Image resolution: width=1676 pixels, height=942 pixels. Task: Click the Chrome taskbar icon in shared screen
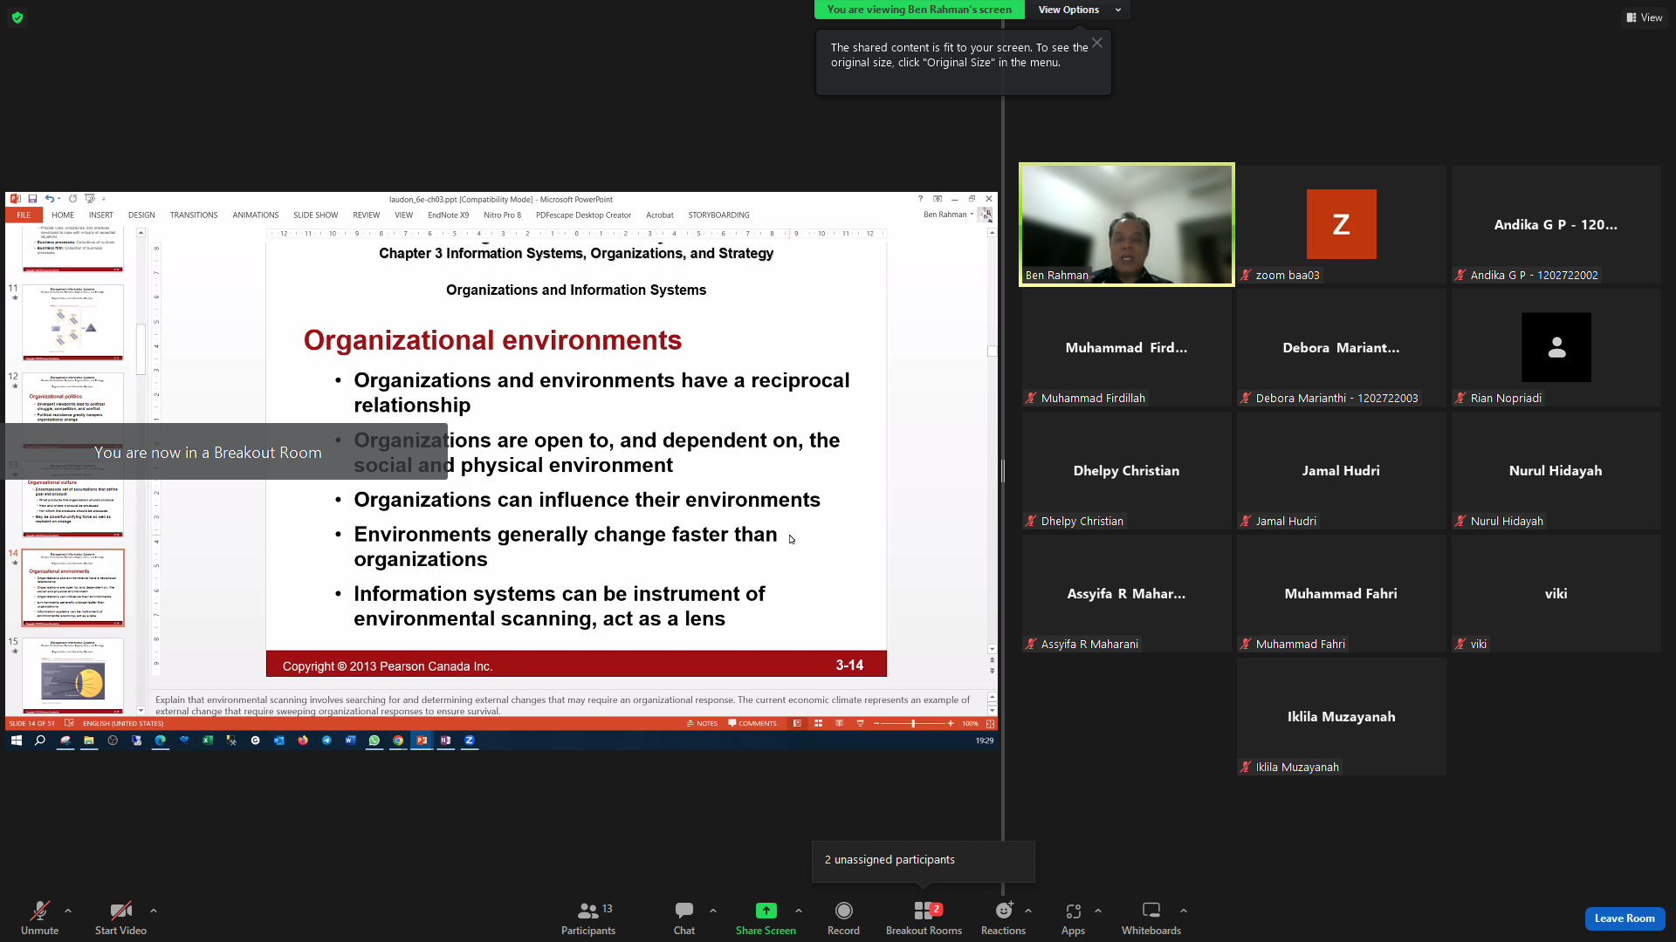398,741
